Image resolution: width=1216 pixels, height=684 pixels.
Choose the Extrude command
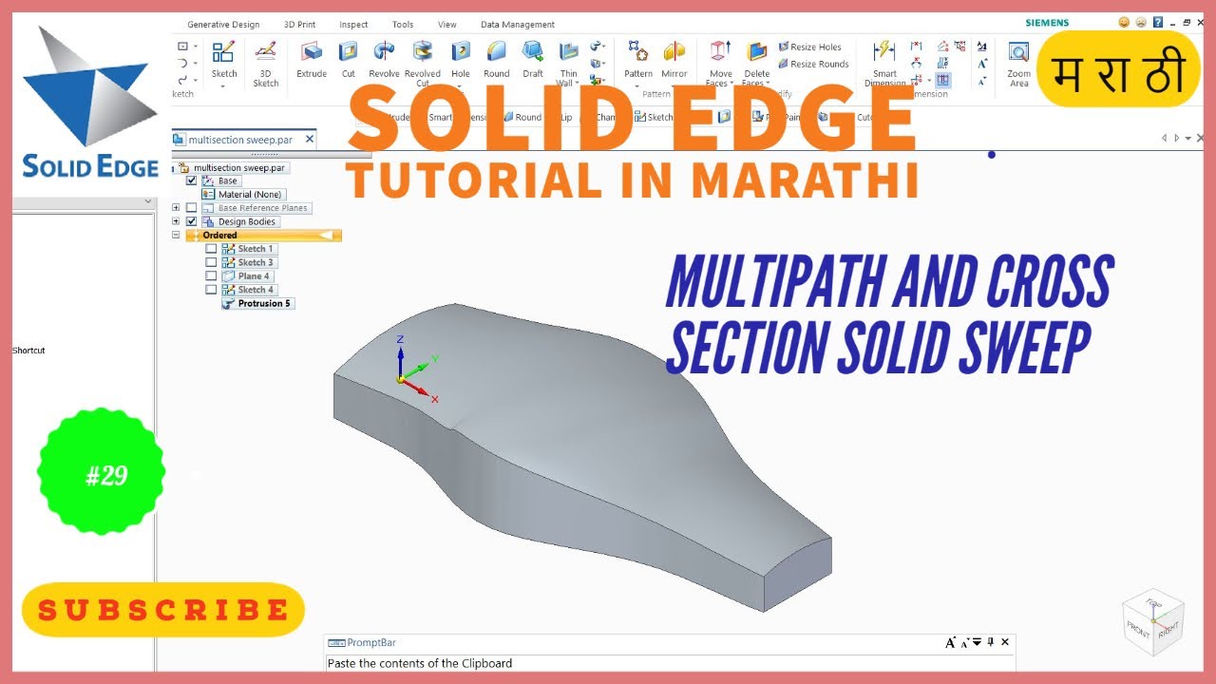tap(312, 59)
